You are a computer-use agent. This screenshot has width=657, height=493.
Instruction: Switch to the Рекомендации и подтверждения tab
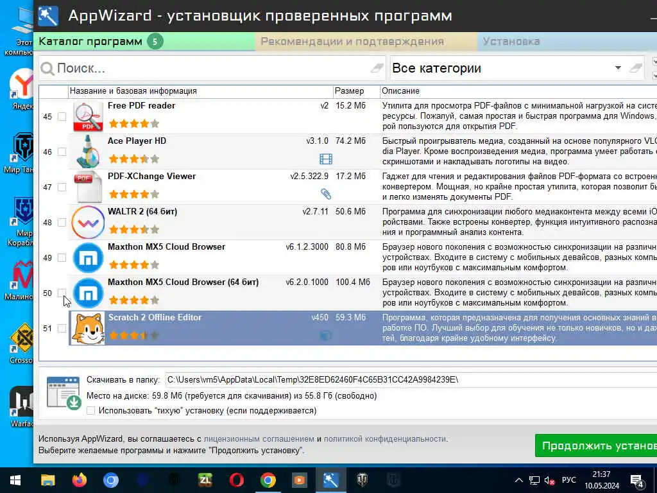click(366, 42)
